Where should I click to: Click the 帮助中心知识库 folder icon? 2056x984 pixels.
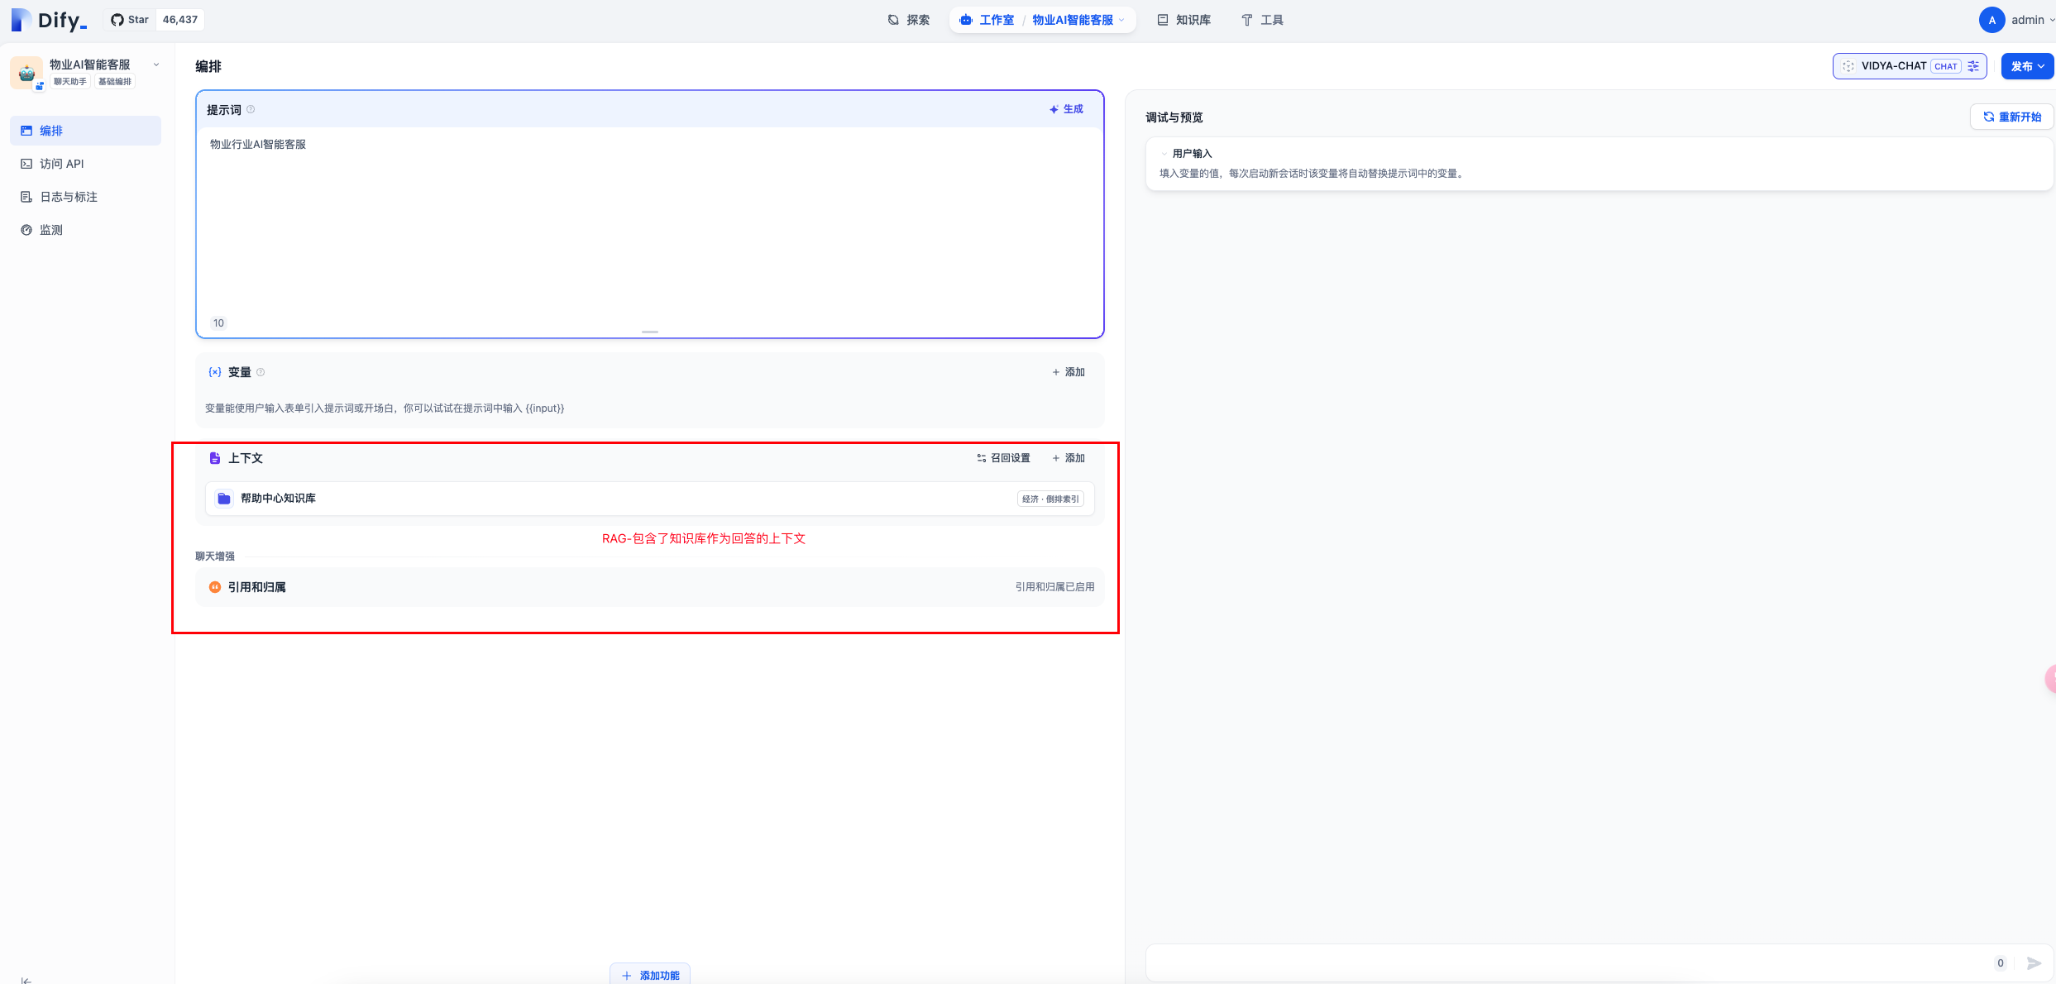tap(223, 499)
